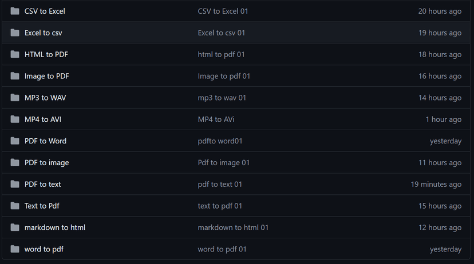Click the '19 minutes ago' timestamp
The height and width of the screenshot is (264, 474).
(436, 185)
